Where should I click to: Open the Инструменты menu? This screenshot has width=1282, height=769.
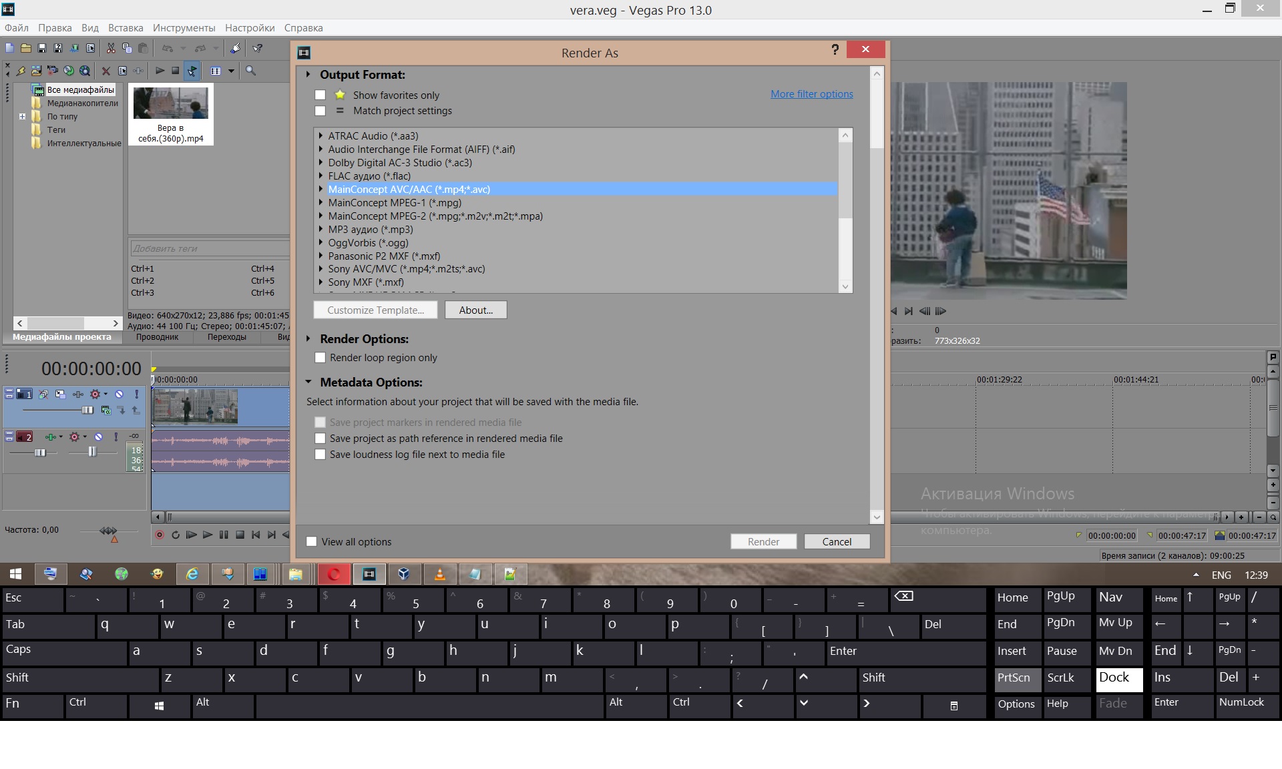click(x=184, y=28)
